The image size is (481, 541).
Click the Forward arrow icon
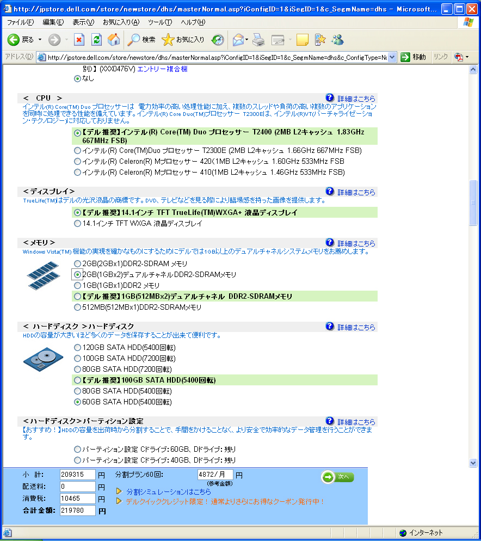[x=54, y=40]
